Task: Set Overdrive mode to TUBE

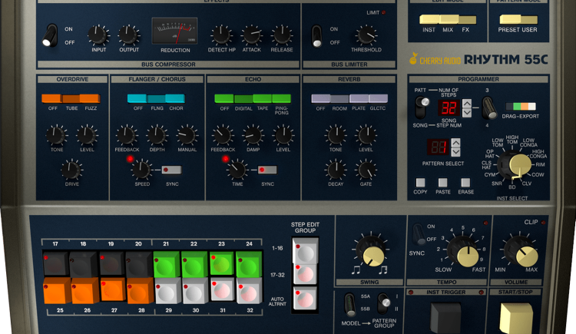Action: click(71, 98)
